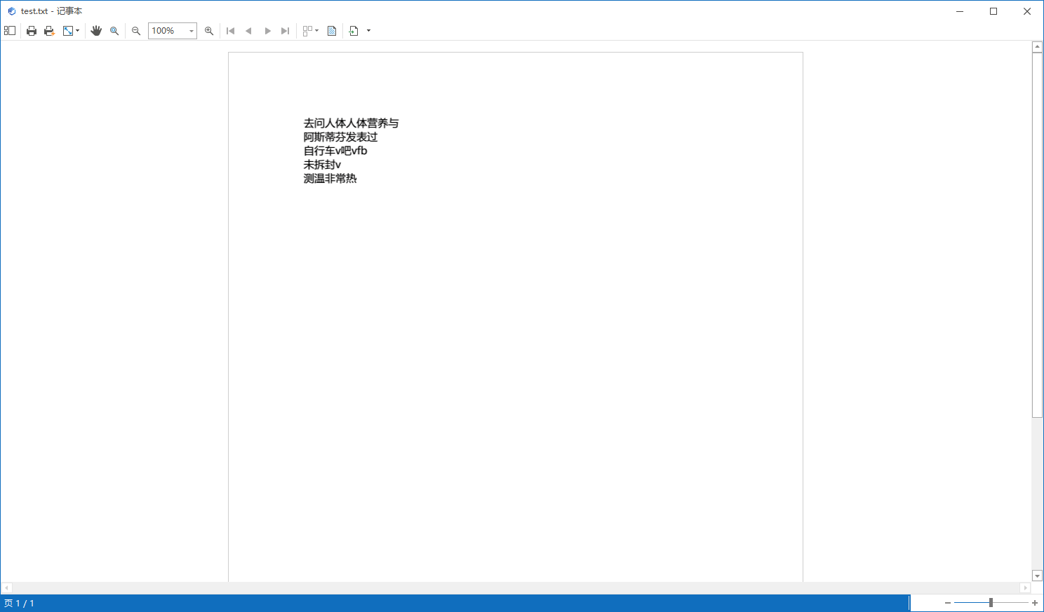This screenshot has height=612, width=1044.
Task: Click the plus button beside zoom slider
Action: coord(1035,603)
